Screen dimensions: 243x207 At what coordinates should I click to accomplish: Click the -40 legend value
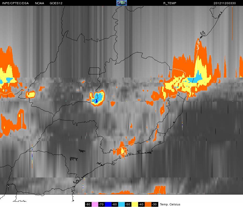coord(141,204)
